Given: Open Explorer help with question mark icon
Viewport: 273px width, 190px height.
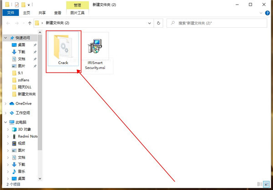Looking at the screenshot, I should point(268,13).
